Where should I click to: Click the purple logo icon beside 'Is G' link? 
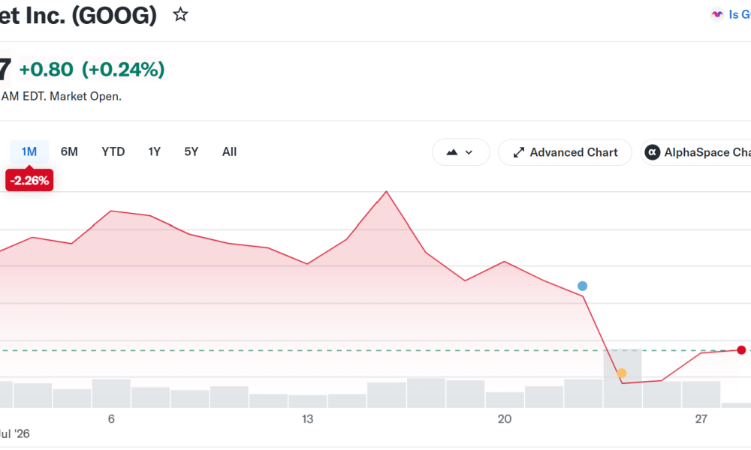pos(717,14)
